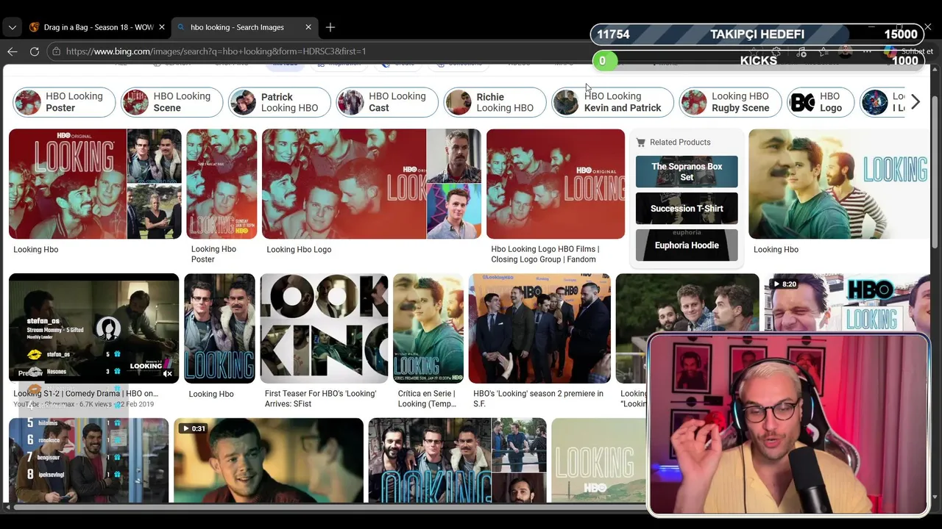Select the Patrick Looking HBO chip

point(279,102)
